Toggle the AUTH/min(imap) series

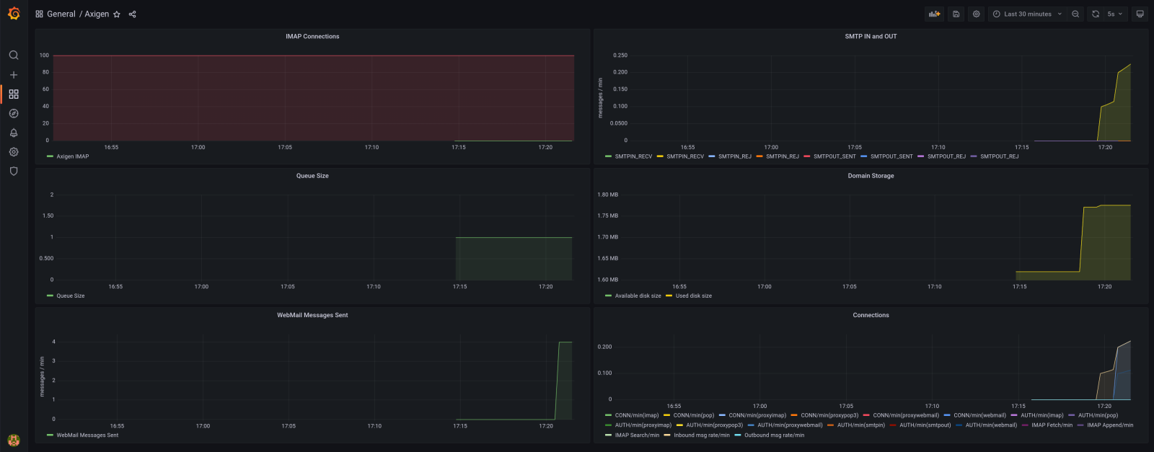point(1041,415)
